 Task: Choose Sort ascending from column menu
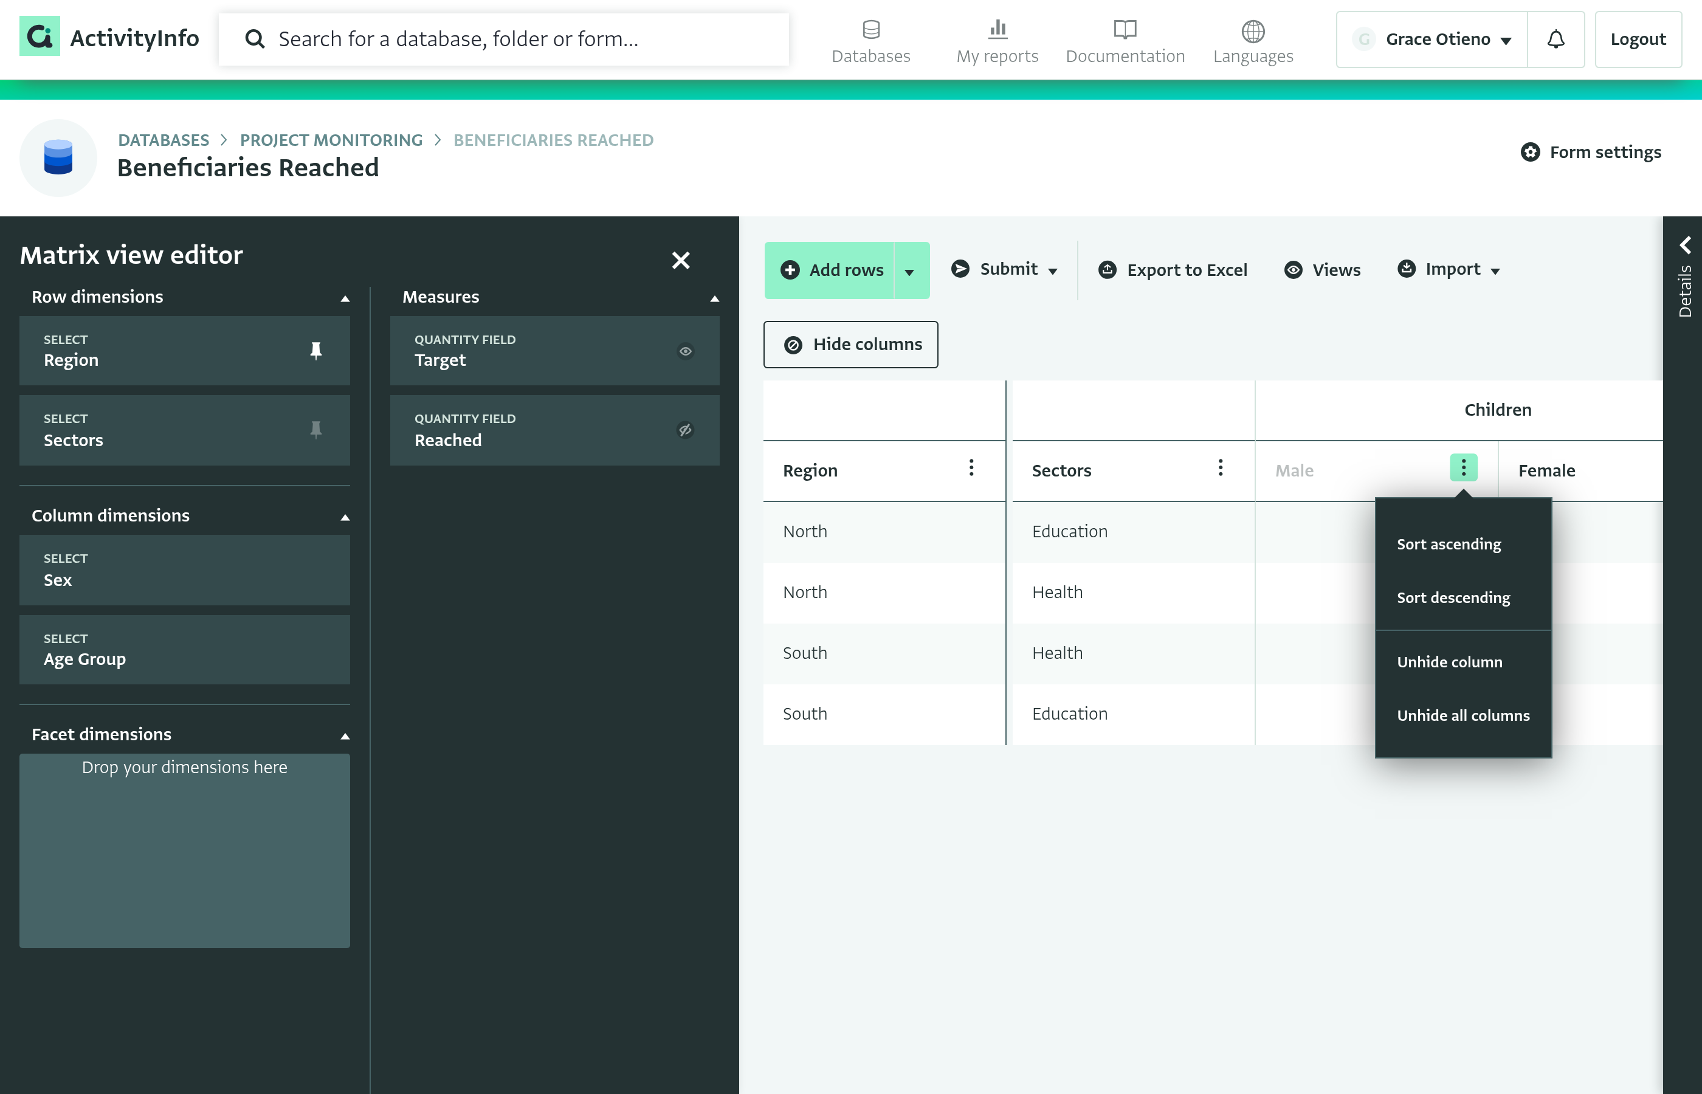point(1449,544)
